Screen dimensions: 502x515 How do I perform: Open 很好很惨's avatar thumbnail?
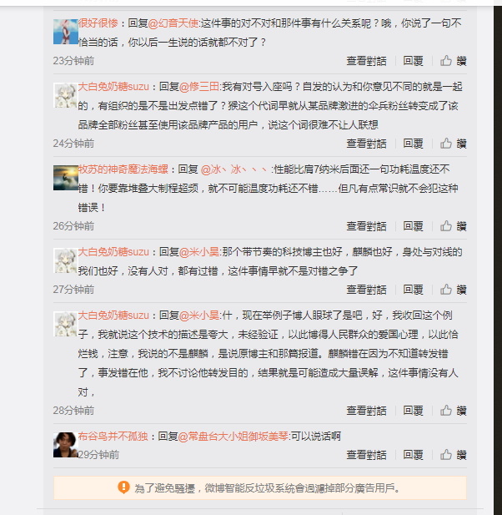(x=66, y=32)
